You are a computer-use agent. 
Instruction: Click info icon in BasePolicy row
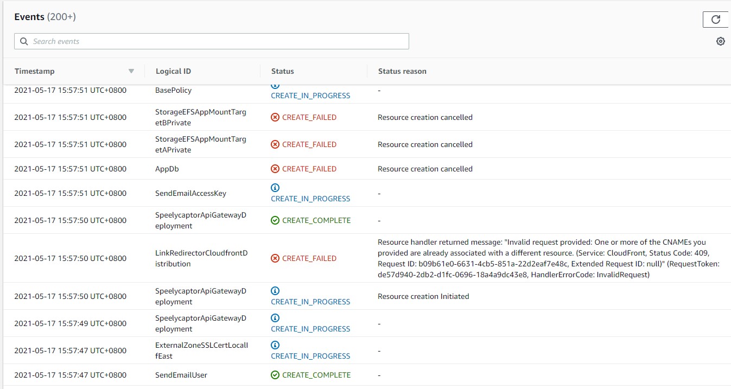[x=275, y=86]
